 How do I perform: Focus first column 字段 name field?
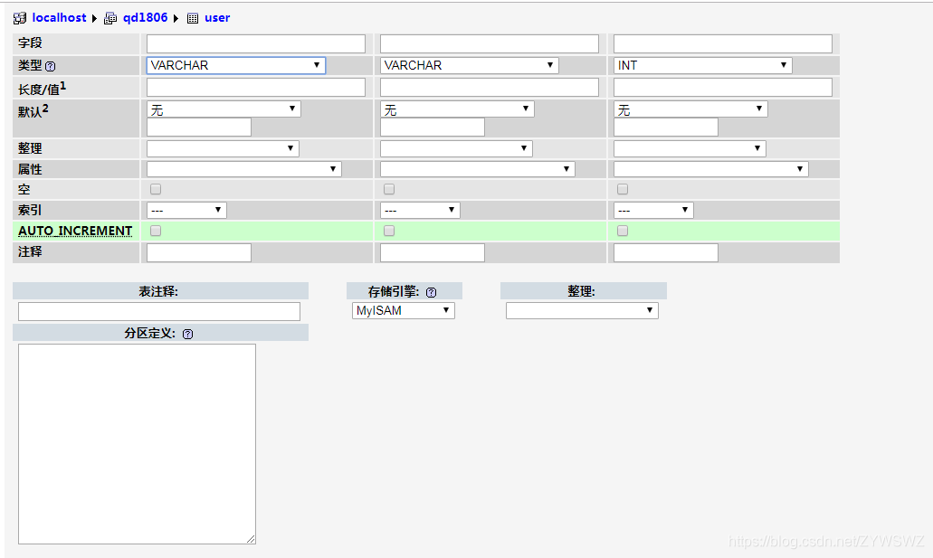[256, 44]
